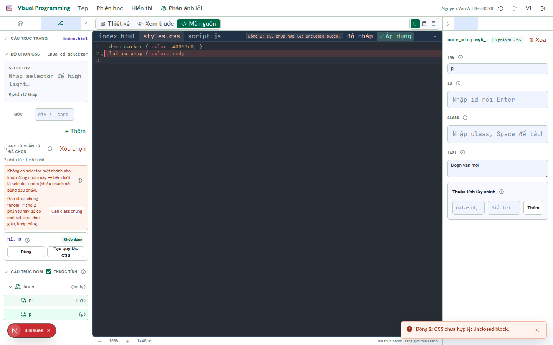This screenshot has height=345, width=553.
Task: Open the layers panel icon
Action: click(20, 24)
